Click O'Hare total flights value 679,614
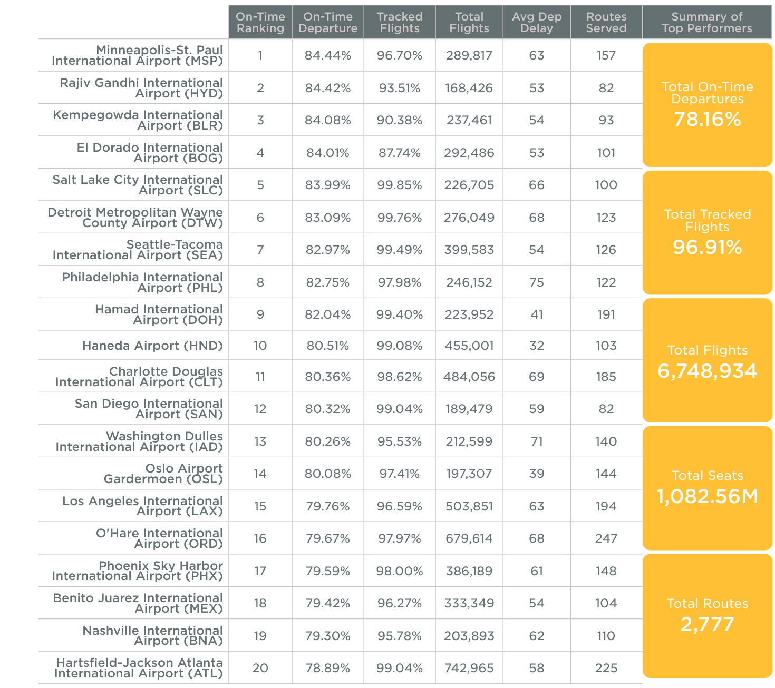 (x=469, y=538)
